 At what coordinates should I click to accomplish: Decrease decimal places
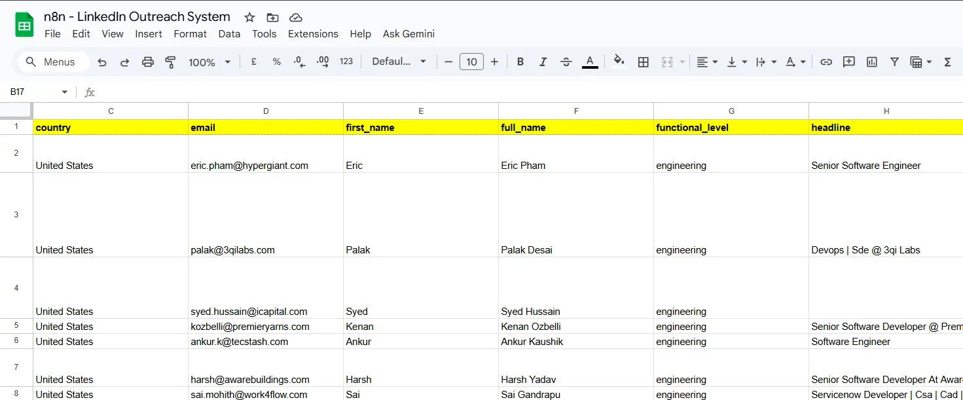[x=299, y=62]
